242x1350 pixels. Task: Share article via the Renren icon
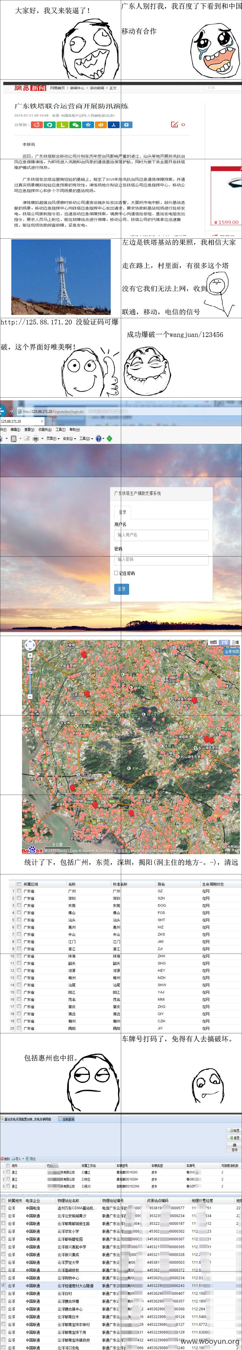click(113, 125)
